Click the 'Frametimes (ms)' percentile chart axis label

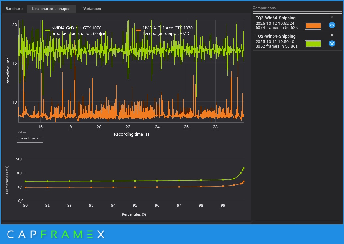tap(7, 180)
